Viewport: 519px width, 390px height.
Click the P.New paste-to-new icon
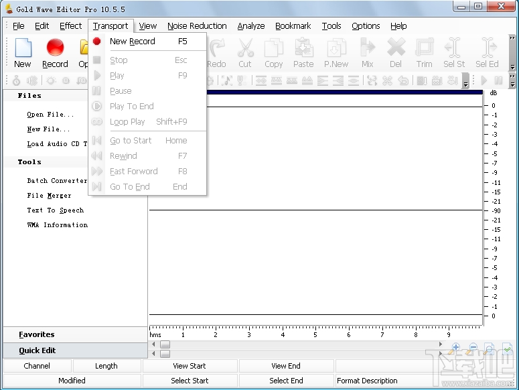336,48
